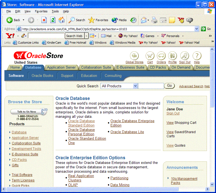Click the Yahoo! Y logo in toolbar

[10, 36]
